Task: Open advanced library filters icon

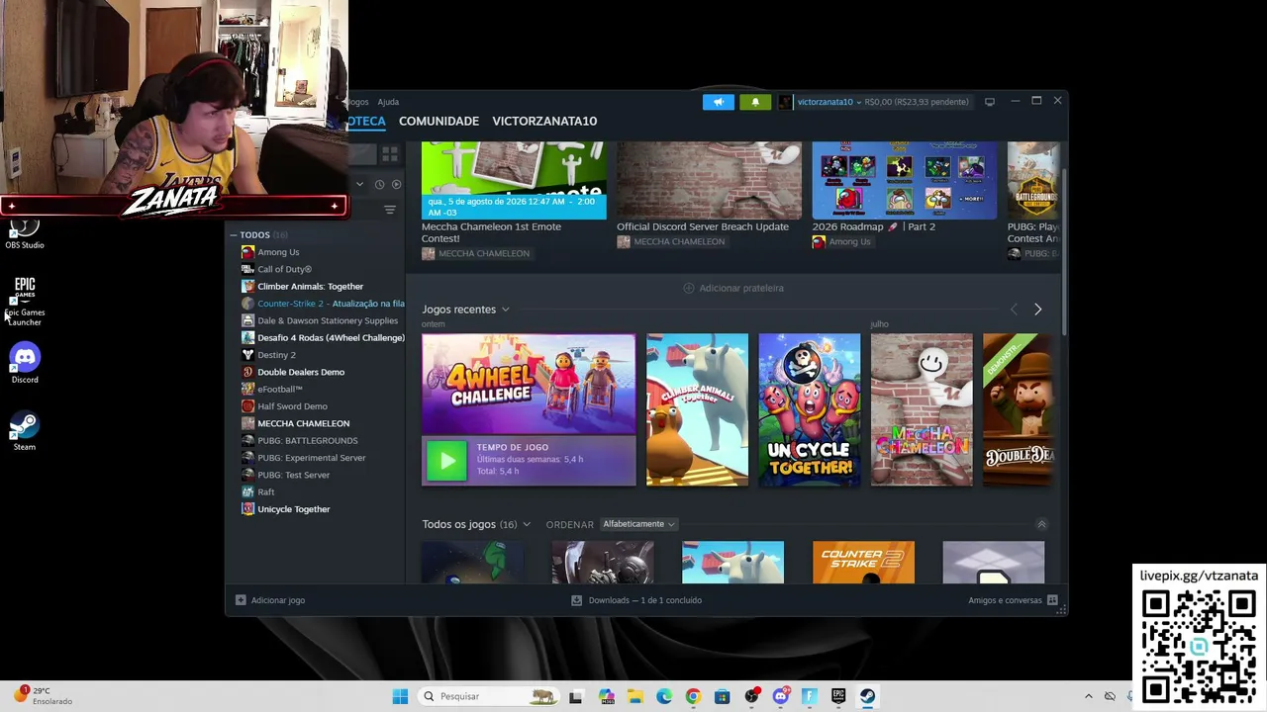Action: click(390, 210)
